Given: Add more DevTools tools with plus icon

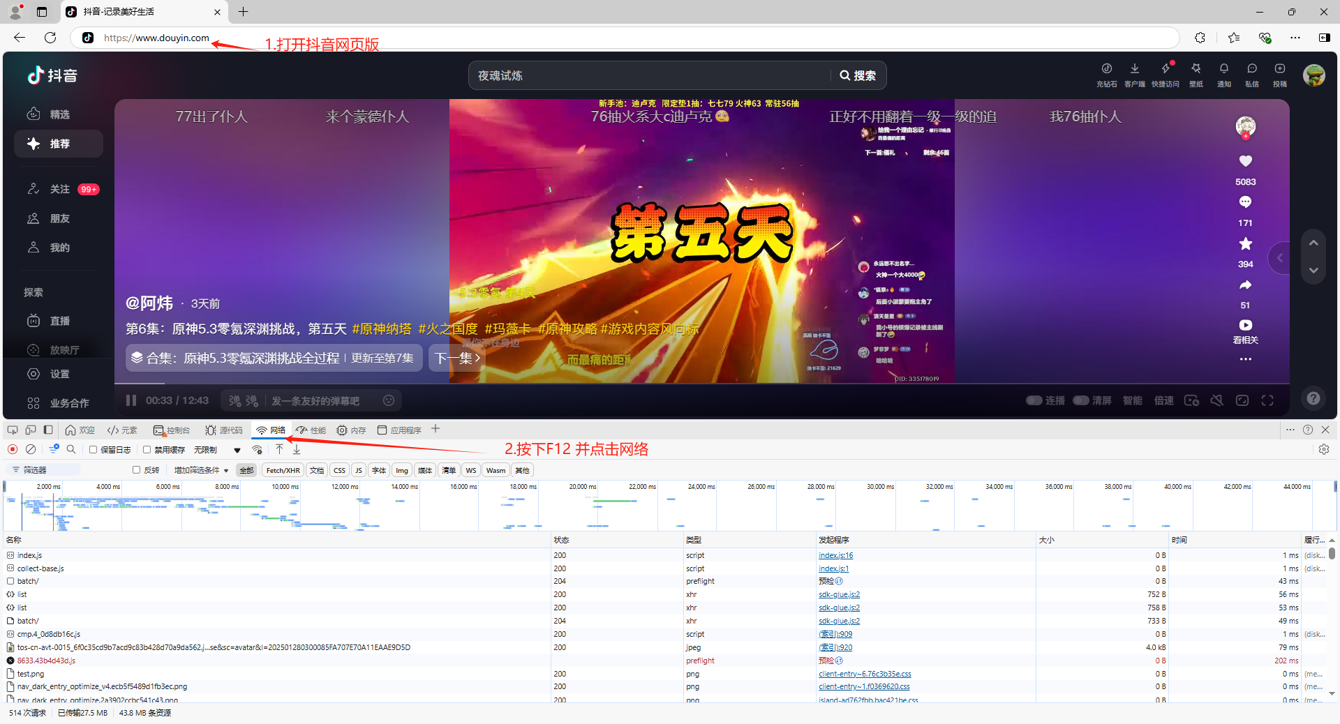Looking at the screenshot, I should (x=435, y=429).
